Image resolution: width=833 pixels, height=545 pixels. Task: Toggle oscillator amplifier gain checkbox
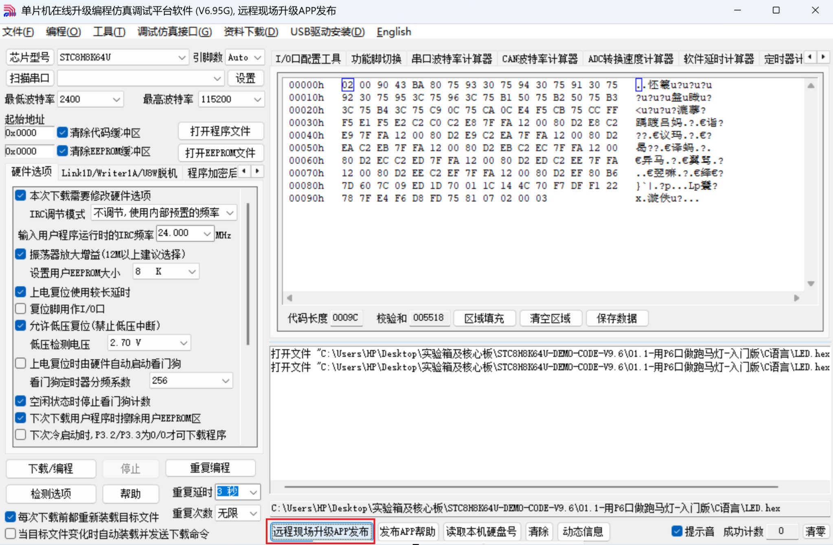click(20, 254)
